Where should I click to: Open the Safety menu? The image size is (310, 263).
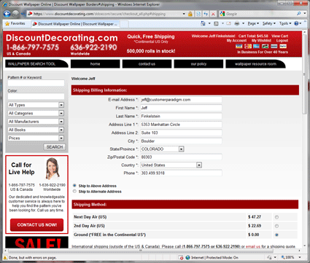point(269,23)
